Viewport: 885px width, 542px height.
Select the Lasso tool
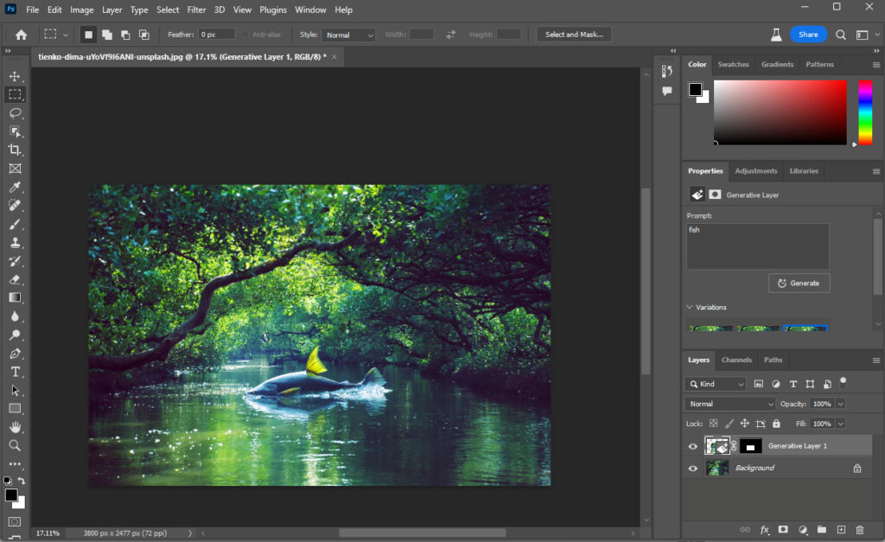(15, 112)
